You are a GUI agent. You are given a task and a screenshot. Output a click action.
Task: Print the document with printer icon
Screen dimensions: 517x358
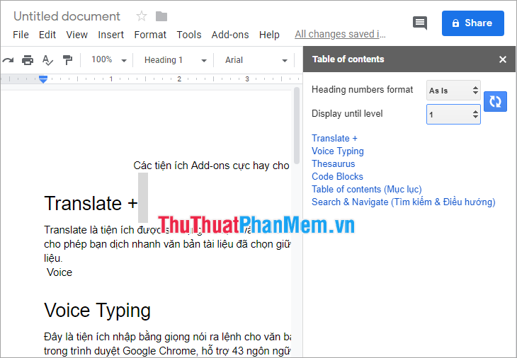(x=28, y=60)
